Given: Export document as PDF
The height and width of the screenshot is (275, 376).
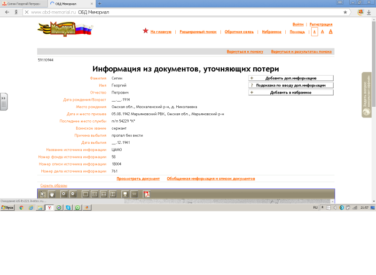Looking at the screenshot, I should point(146,194).
